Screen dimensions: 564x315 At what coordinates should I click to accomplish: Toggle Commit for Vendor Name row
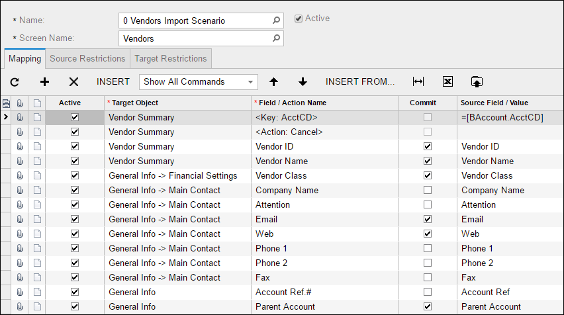coord(428,161)
